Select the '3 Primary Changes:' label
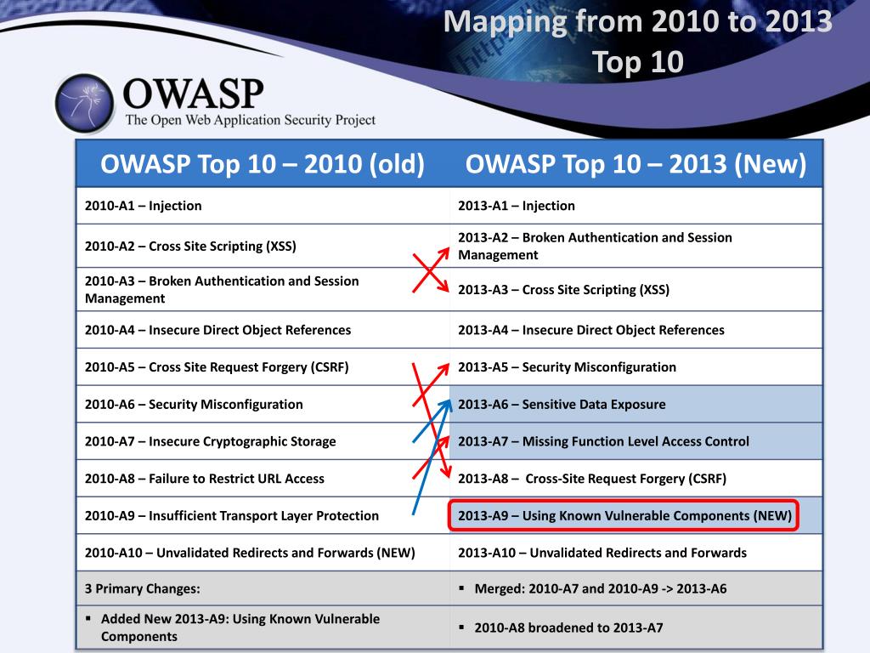The width and height of the screenshot is (870, 653). click(143, 588)
